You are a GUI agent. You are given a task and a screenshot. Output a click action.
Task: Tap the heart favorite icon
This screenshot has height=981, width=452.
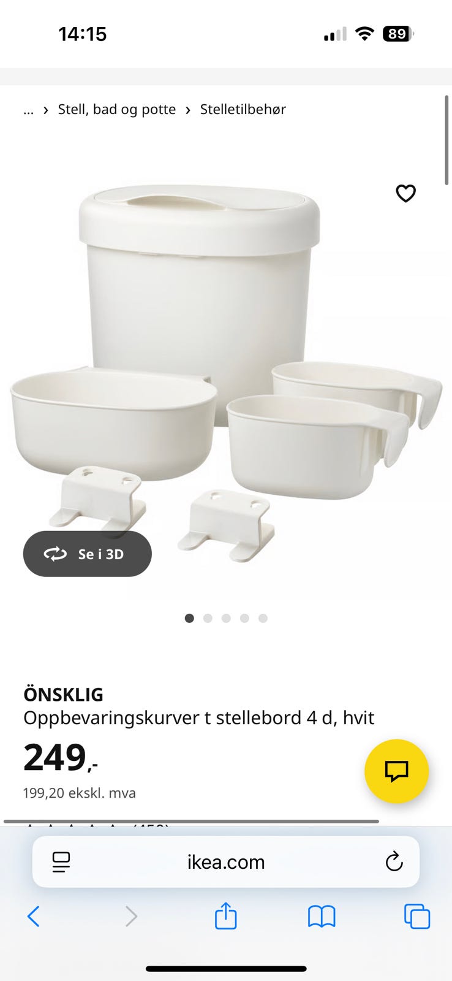point(405,193)
